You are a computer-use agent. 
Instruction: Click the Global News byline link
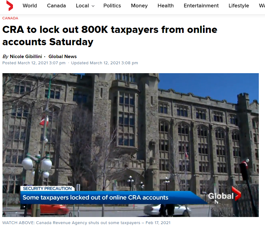click(x=63, y=57)
